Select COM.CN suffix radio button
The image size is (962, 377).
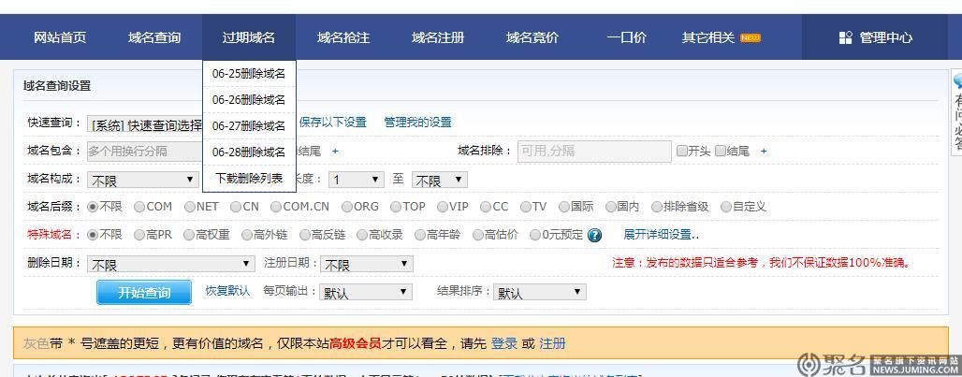[x=275, y=207]
